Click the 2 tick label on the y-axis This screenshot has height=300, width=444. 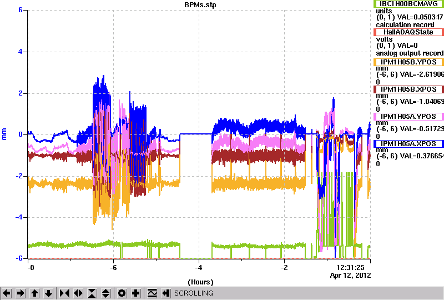pos(21,93)
